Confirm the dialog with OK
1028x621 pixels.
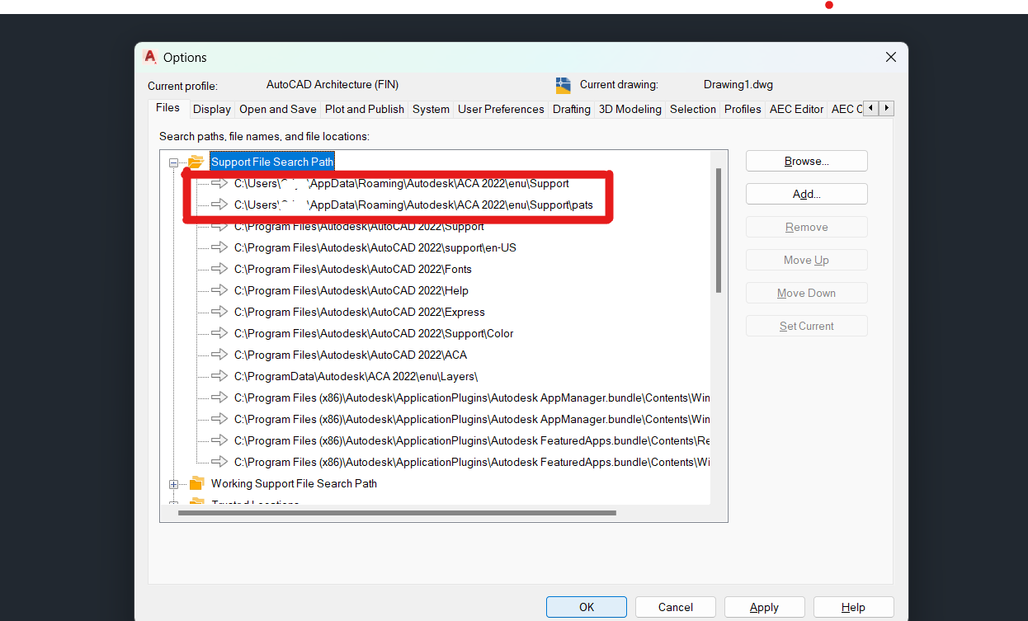(587, 607)
